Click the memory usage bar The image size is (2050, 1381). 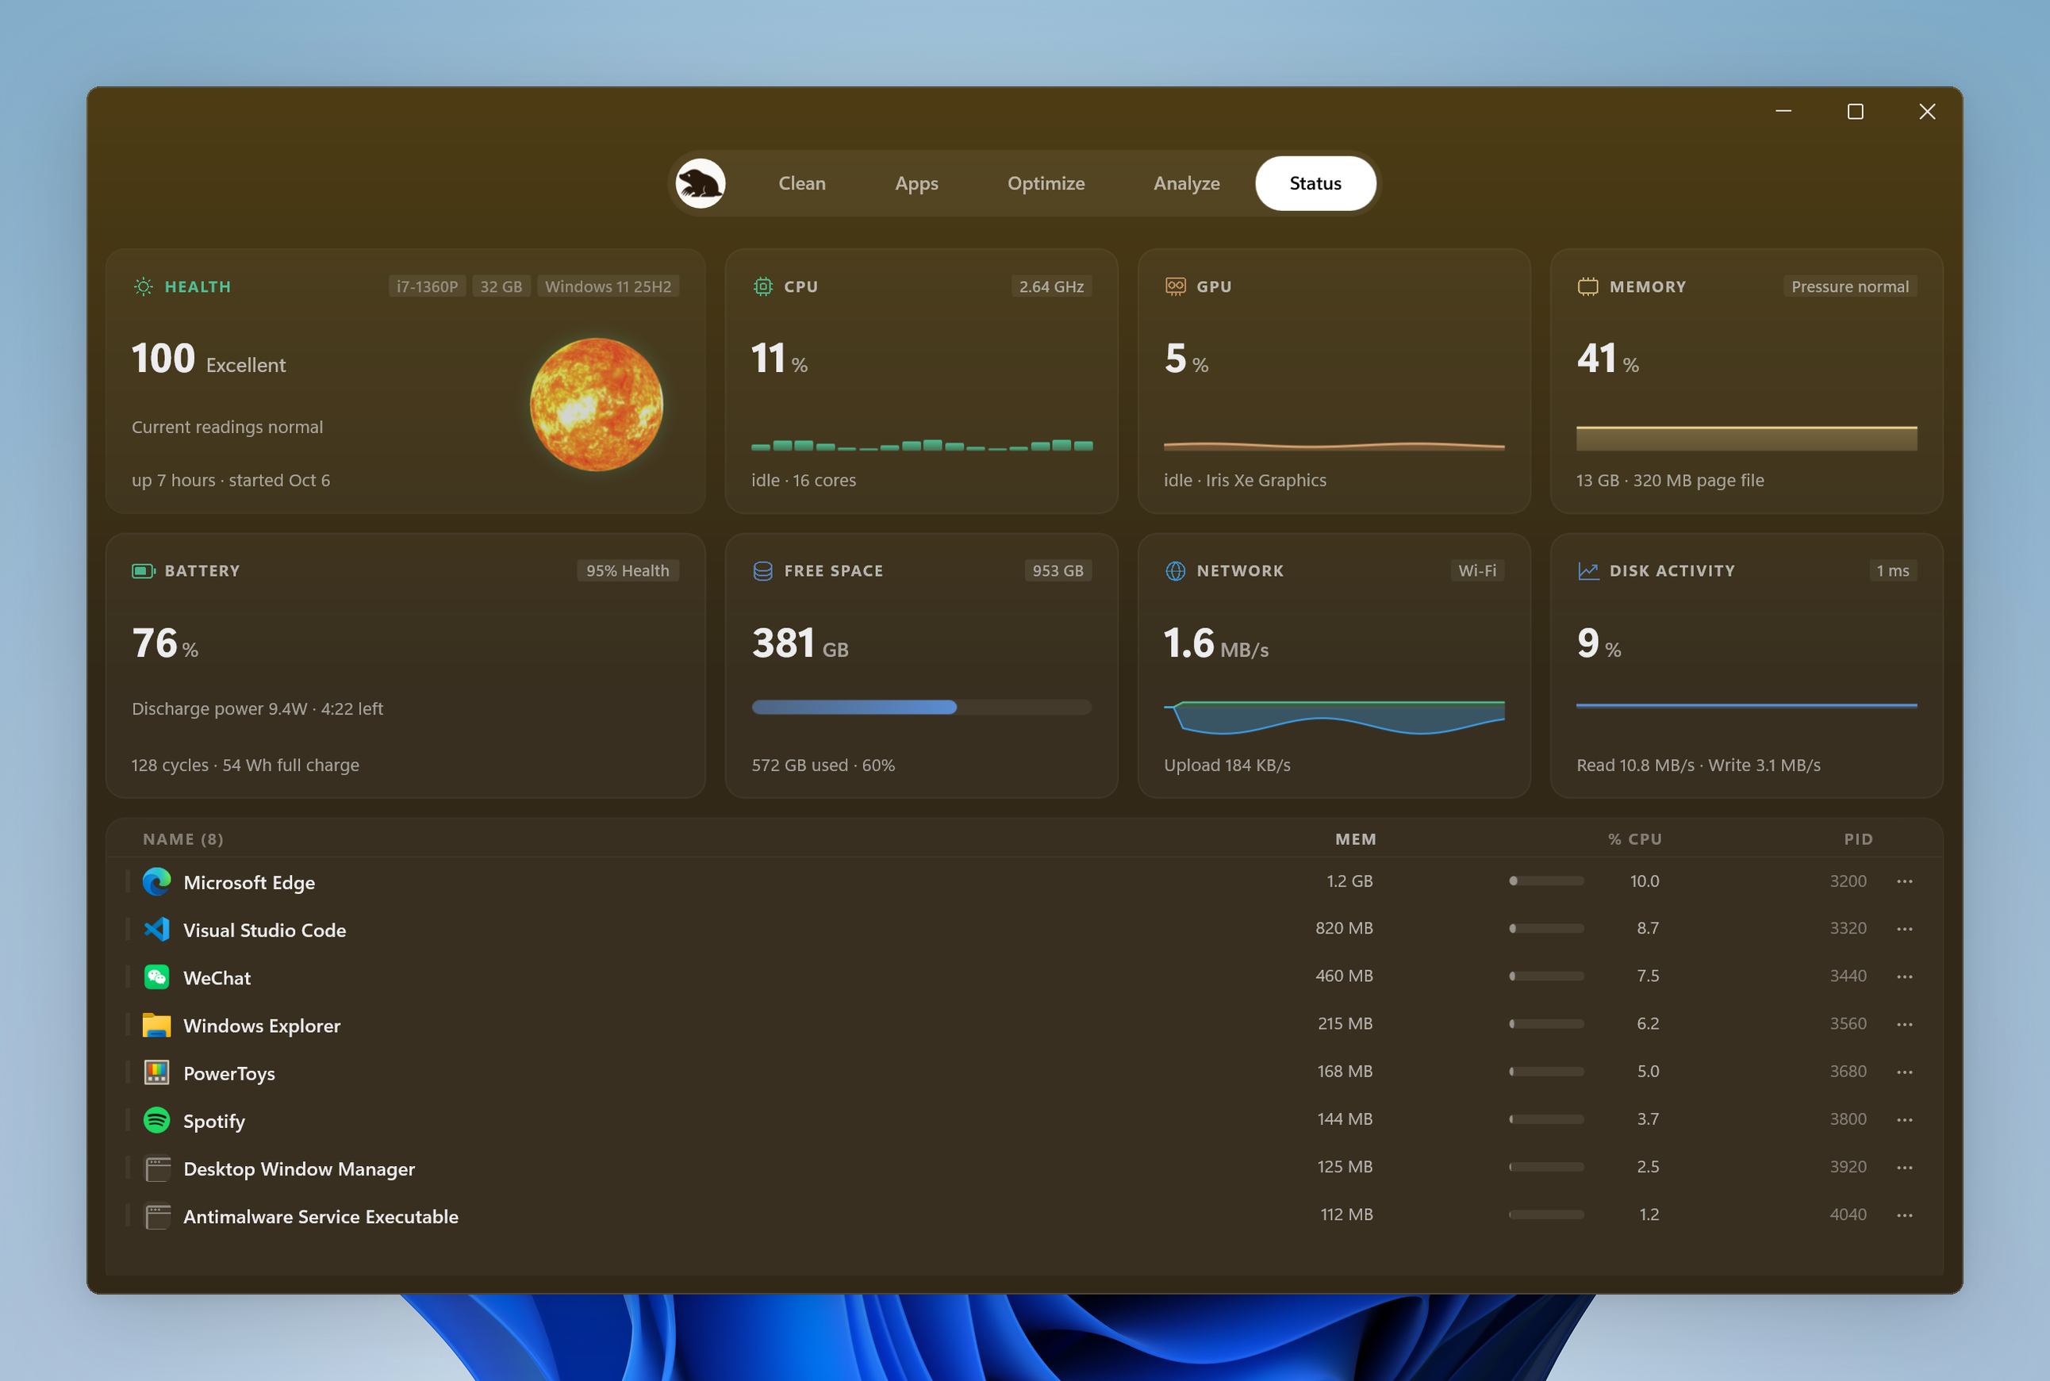[1746, 438]
